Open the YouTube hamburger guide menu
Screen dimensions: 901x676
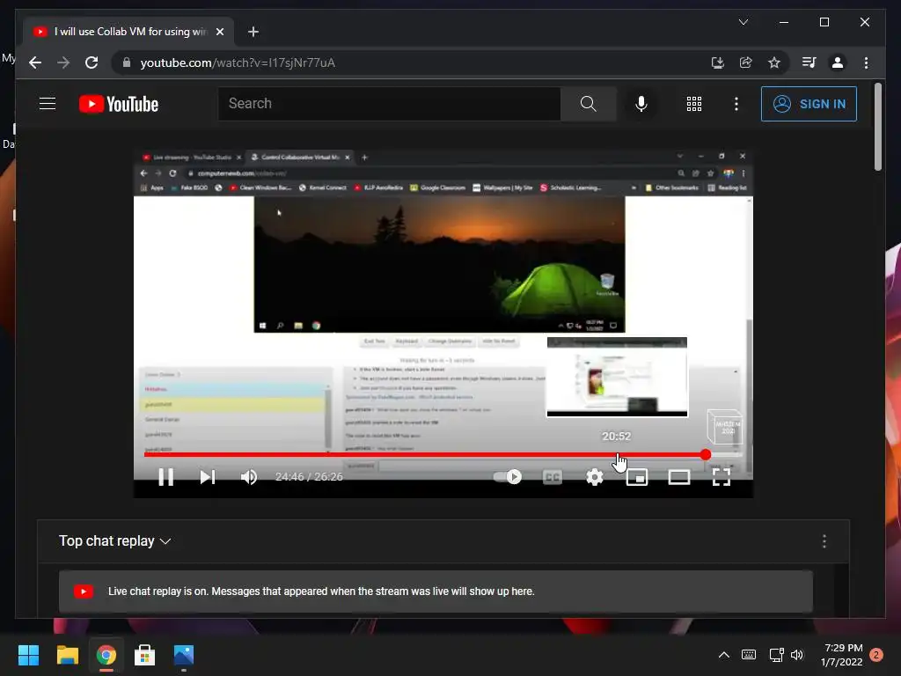tap(48, 104)
